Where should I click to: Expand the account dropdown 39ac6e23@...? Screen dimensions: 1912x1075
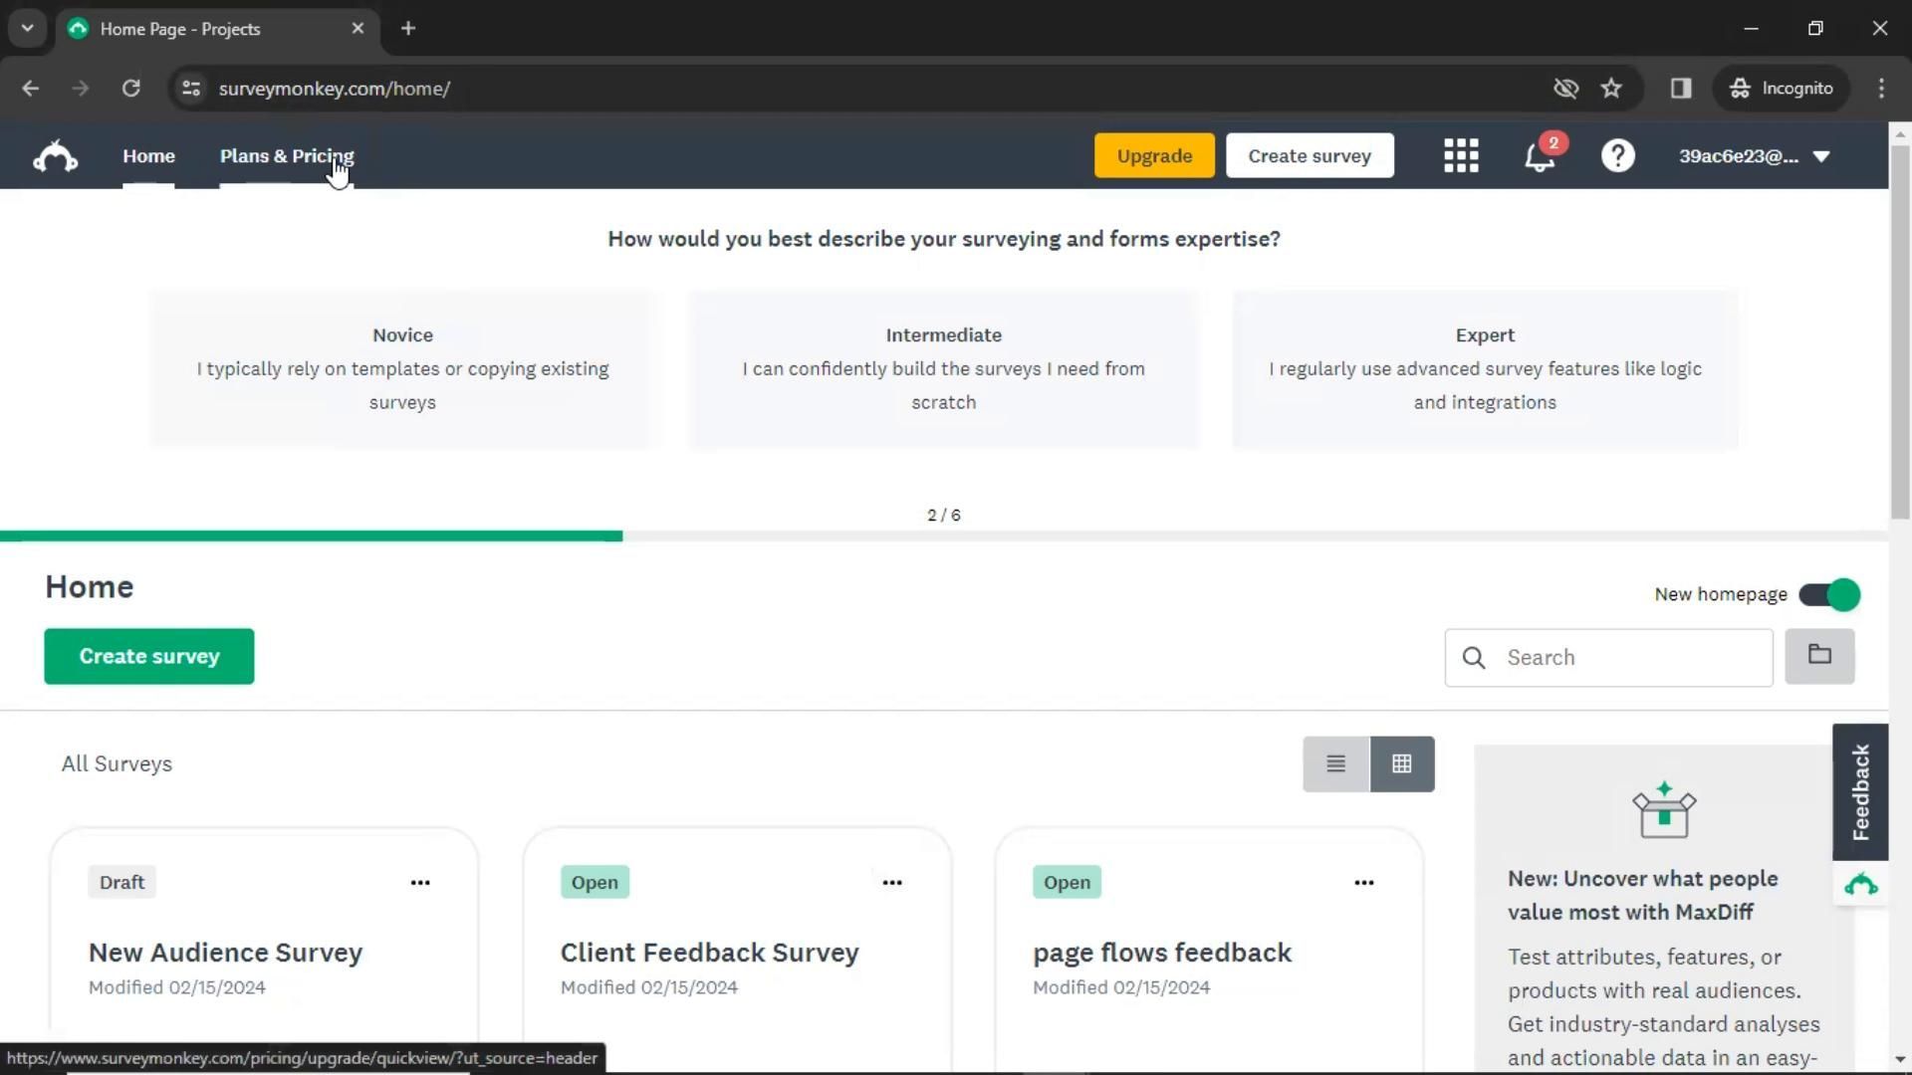1755,156
